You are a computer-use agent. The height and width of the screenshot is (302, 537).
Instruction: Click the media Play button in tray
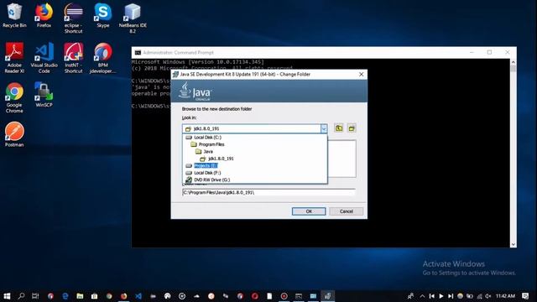(x=441, y=296)
